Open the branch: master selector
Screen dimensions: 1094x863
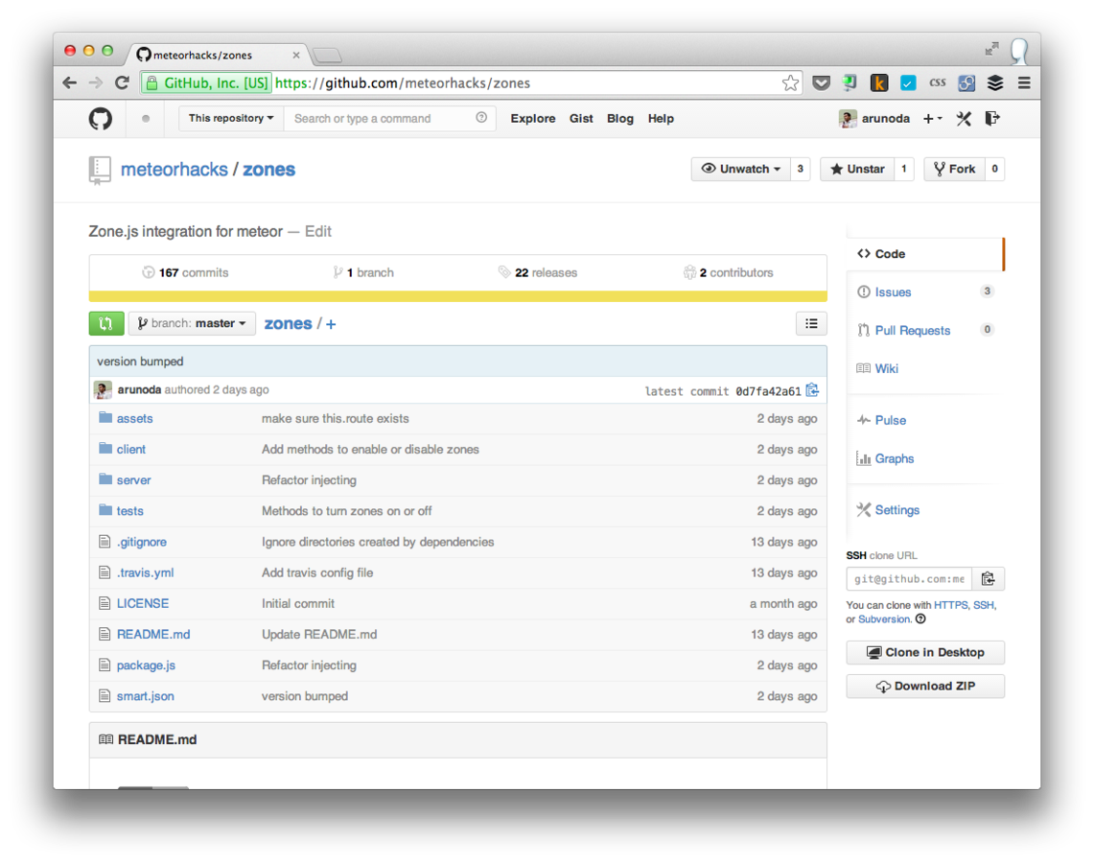(x=192, y=324)
